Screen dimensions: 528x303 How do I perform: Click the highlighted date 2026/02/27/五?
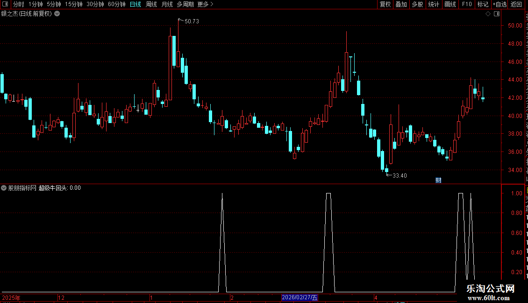(x=300, y=297)
